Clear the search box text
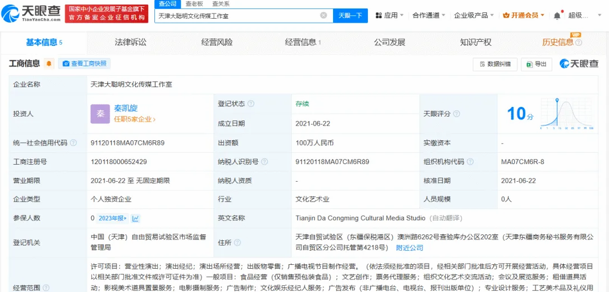This screenshot has height=292, width=609. pos(323,15)
